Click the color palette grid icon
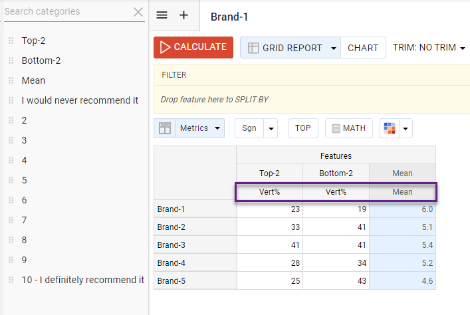The height and width of the screenshot is (315, 470). (x=389, y=128)
